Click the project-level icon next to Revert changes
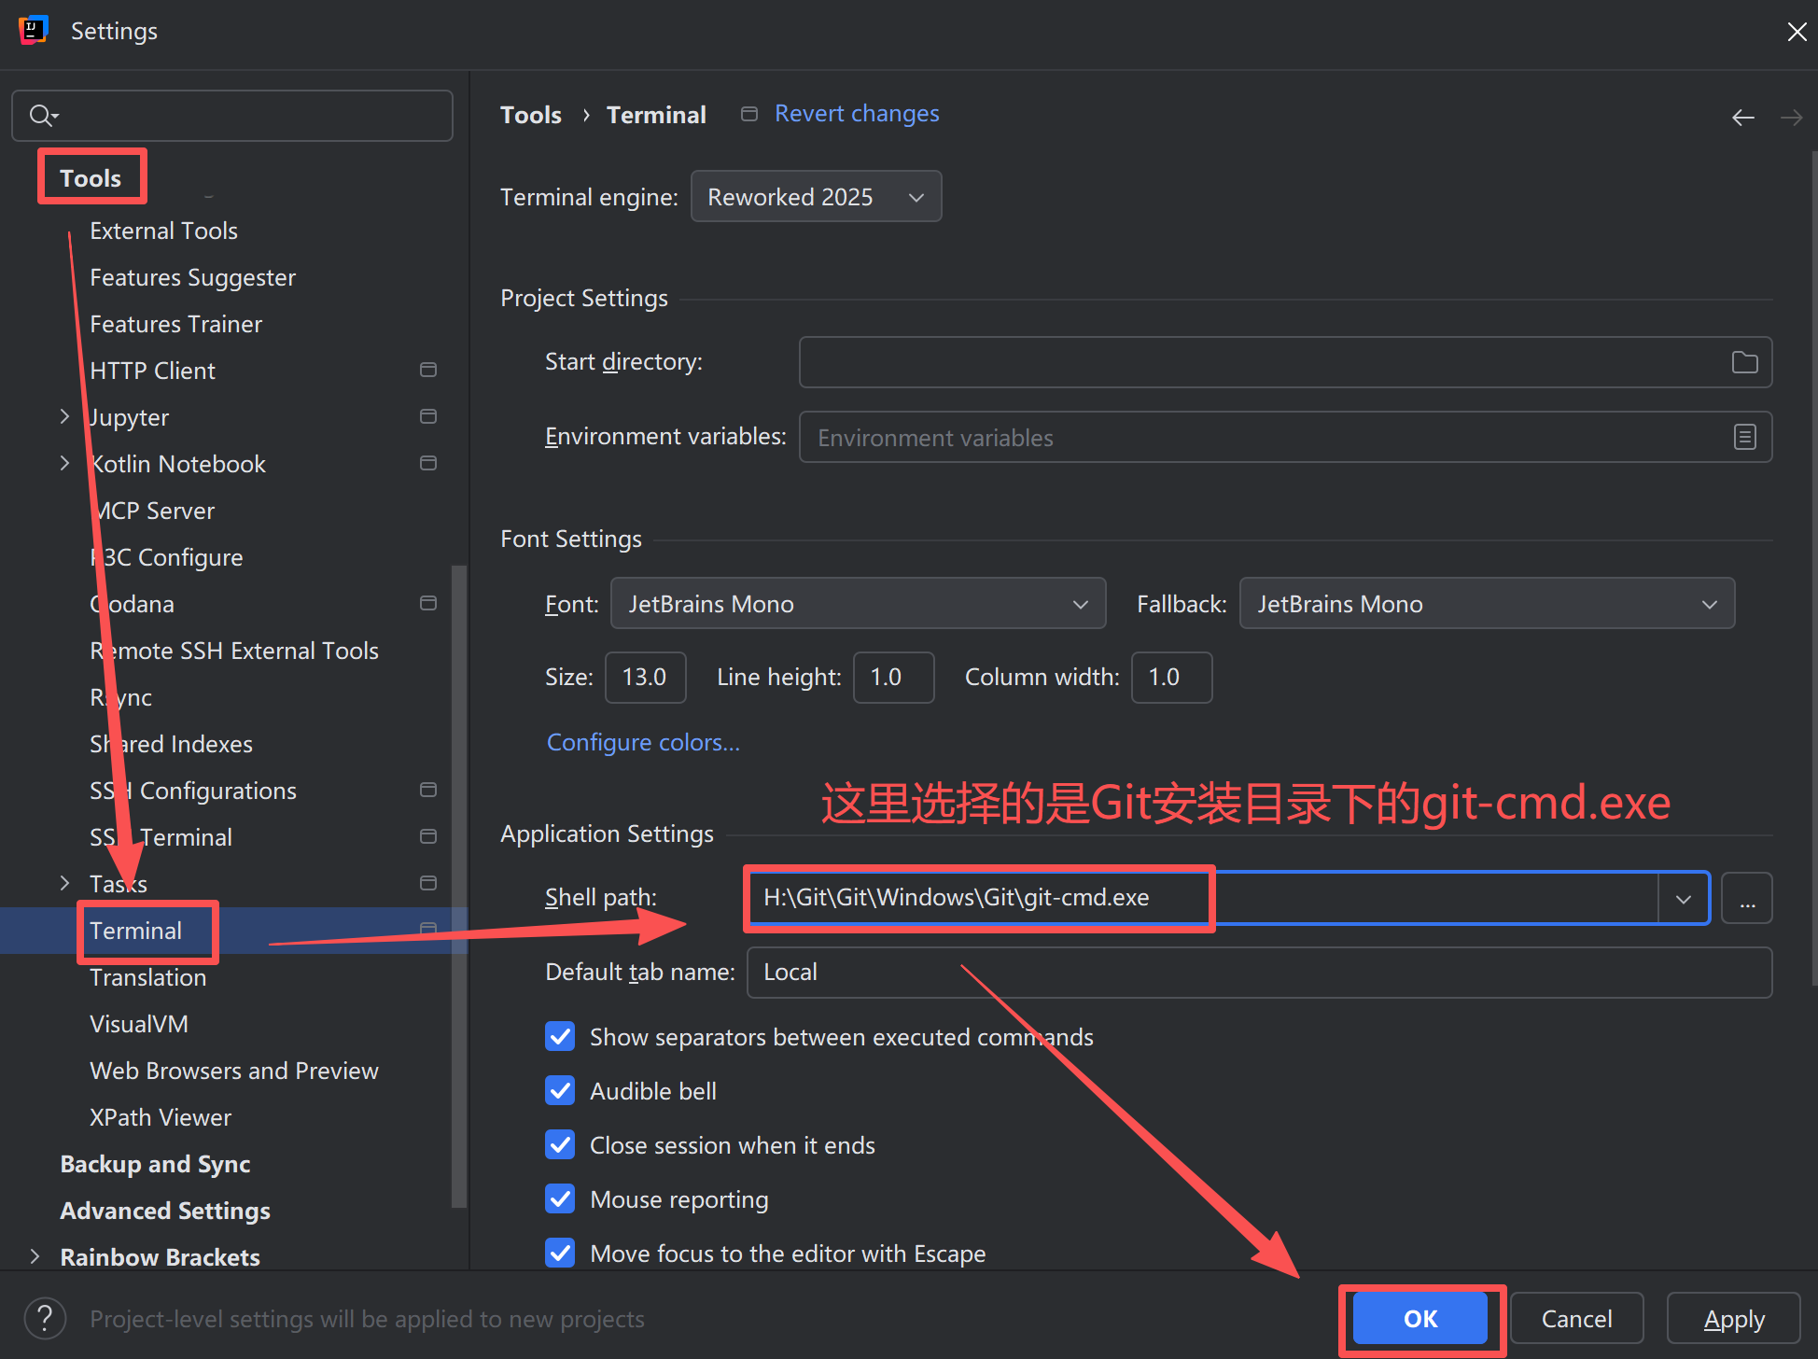Viewport: 1818px width, 1359px height. tap(748, 114)
